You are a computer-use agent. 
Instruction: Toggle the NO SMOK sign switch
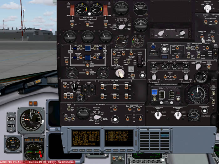pyautogui.click(x=66, y=119)
